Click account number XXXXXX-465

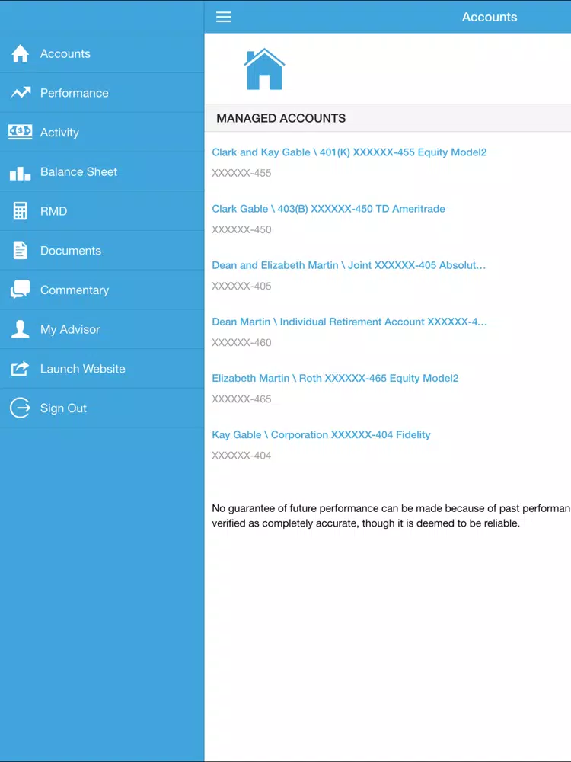coord(241,399)
